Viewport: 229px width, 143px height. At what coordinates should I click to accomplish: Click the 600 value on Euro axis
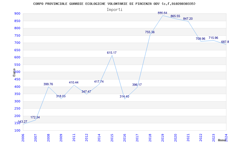pyautogui.click(x=17, y=57)
